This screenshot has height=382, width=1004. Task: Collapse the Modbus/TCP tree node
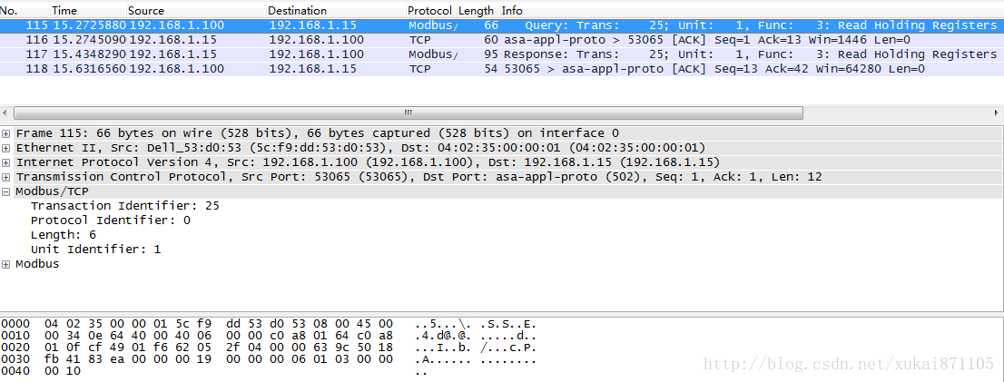[x=6, y=191]
